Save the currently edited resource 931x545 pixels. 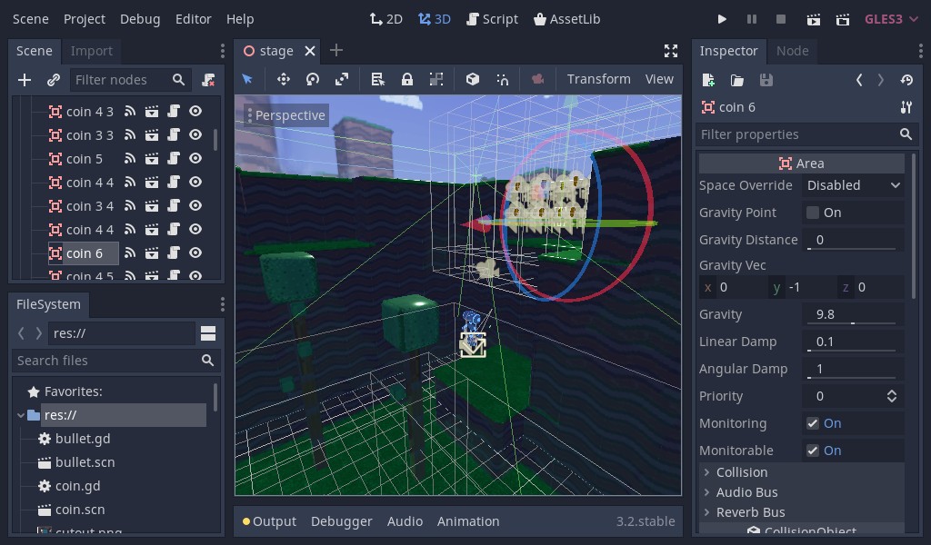pyautogui.click(x=766, y=80)
